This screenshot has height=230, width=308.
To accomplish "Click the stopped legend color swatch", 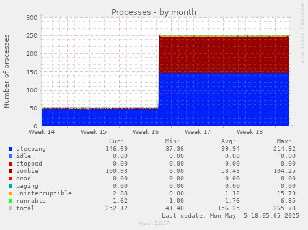I will 11,164.
